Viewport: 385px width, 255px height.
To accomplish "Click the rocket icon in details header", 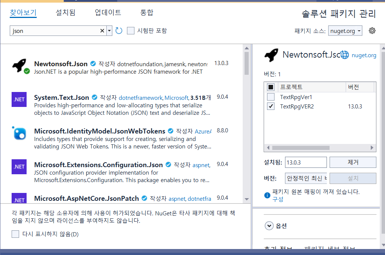I will tap(271, 55).
